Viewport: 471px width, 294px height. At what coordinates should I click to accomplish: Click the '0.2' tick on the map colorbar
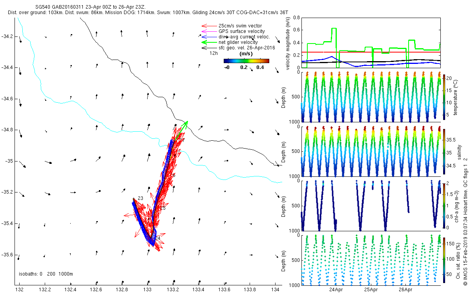tap(244, 67)
